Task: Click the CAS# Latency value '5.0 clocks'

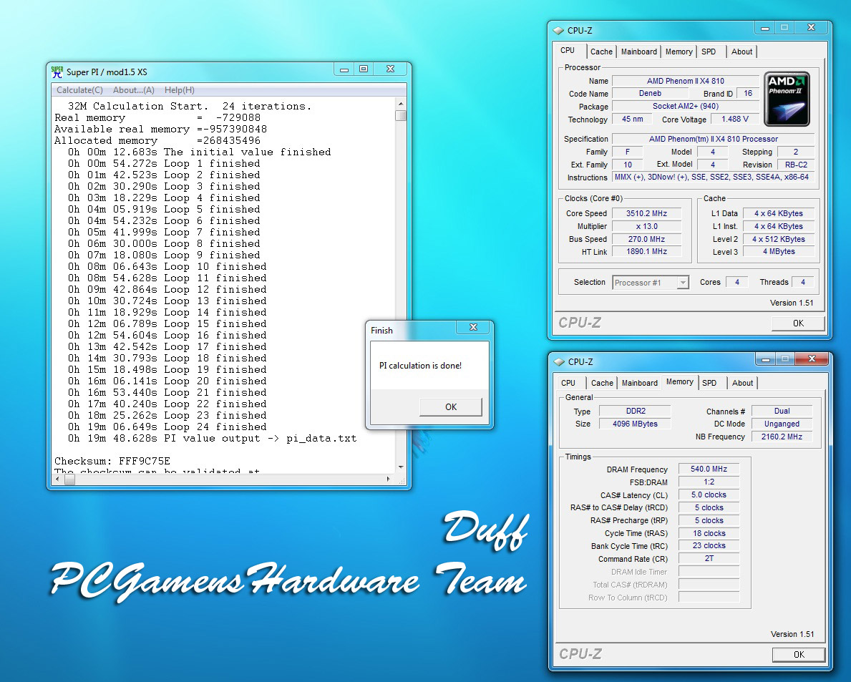Action: (x=709, y=495)
